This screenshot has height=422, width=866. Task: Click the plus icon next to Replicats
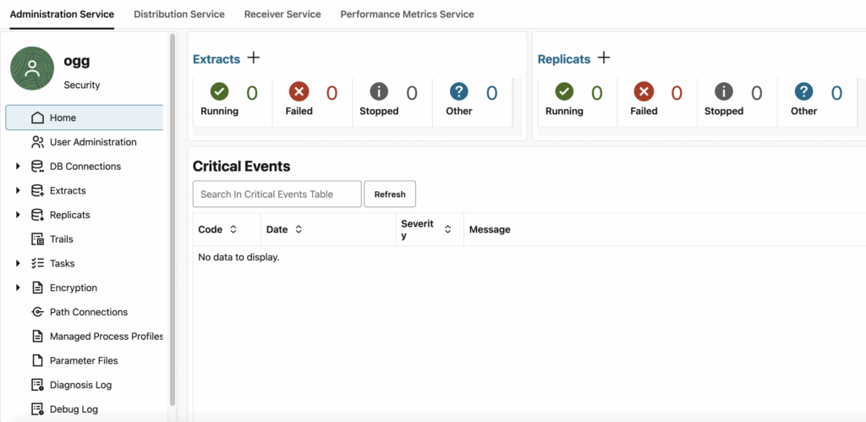(603, 58)
